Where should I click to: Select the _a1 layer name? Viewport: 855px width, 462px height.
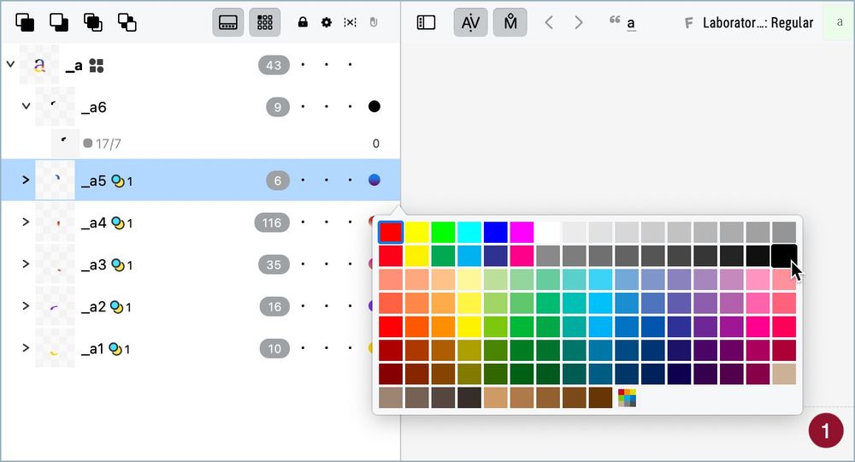[92, 348]
